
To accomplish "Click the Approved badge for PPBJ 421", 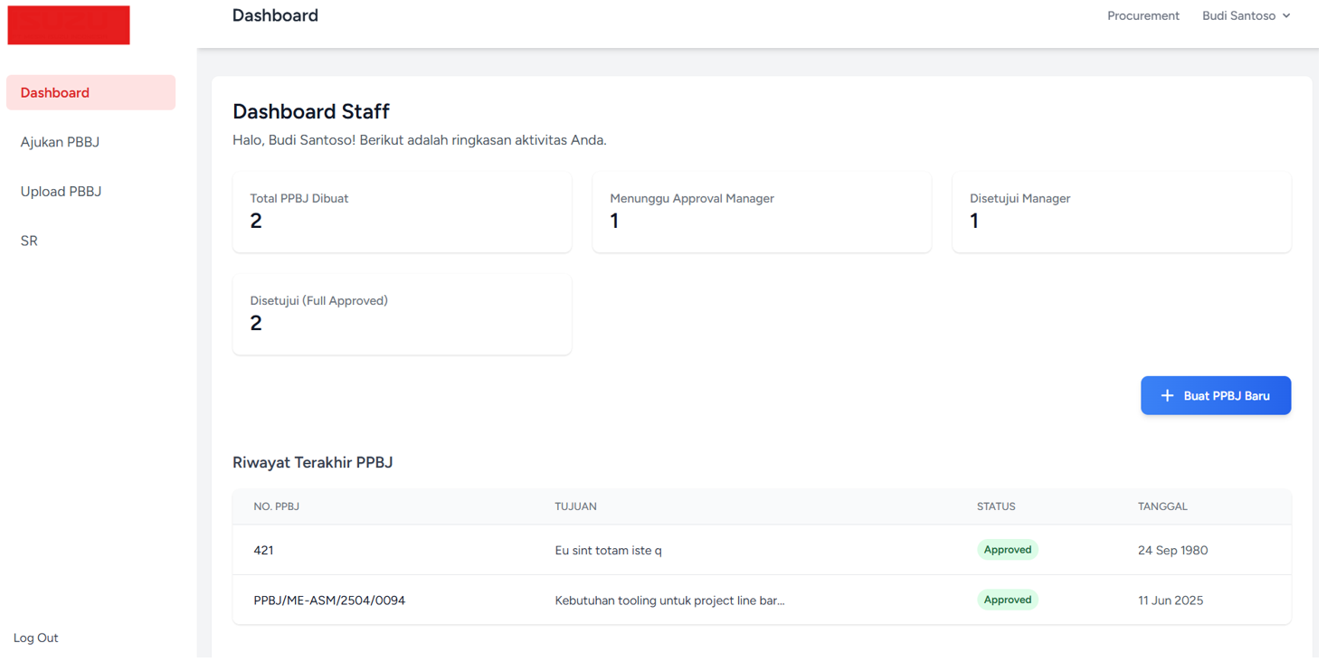I will pyautogui.click(x=1008, y=550).
